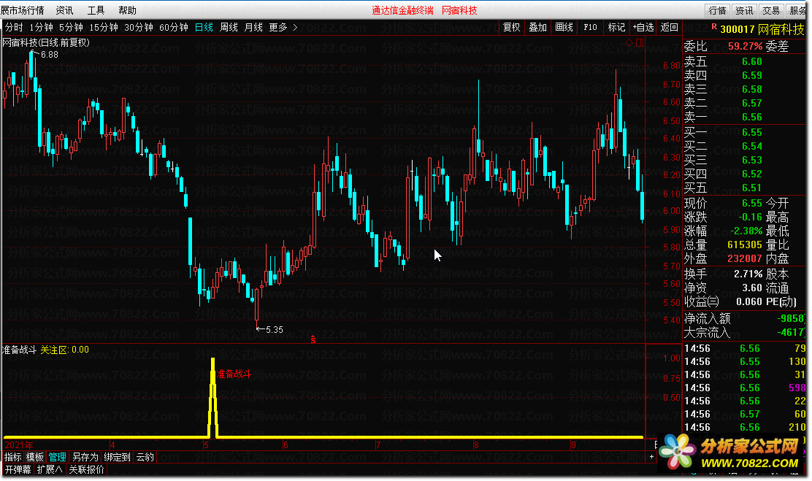Expand the 扩展∧ panel
Screen dimensions: 812x481
coord(50,469)
